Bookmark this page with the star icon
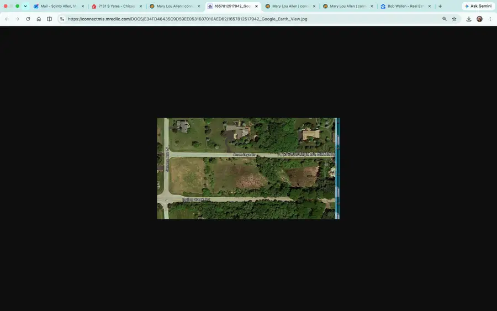Image resolution: width=497 pixels, height=311 pixels. pyautogui.click(x=454, y=19)
